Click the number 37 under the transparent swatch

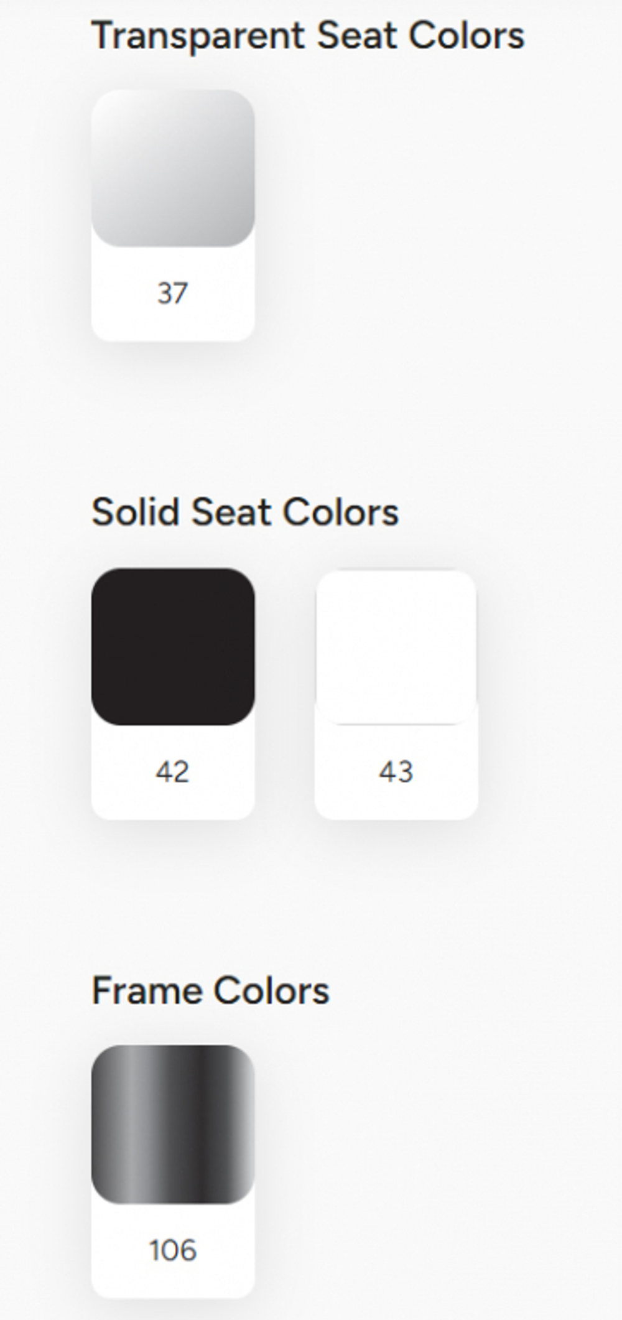(172, 294)
